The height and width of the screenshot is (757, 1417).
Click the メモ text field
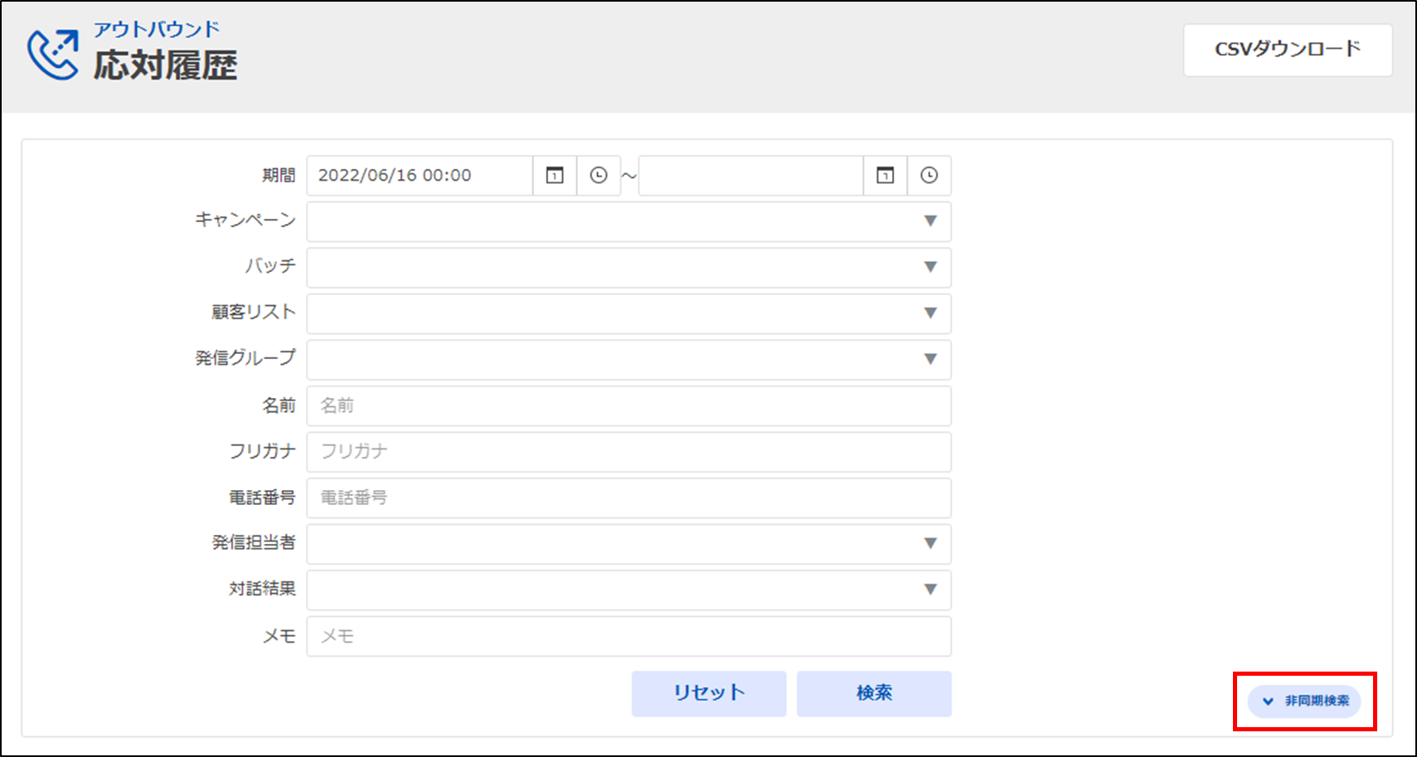[628, 636]
